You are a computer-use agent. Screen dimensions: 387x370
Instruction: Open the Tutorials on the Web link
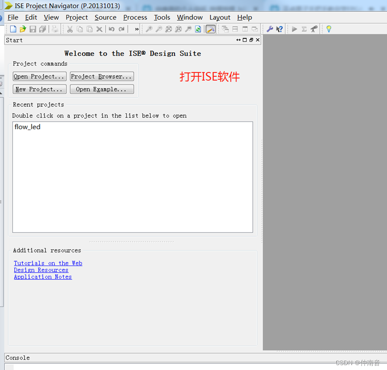pos(48,263)
